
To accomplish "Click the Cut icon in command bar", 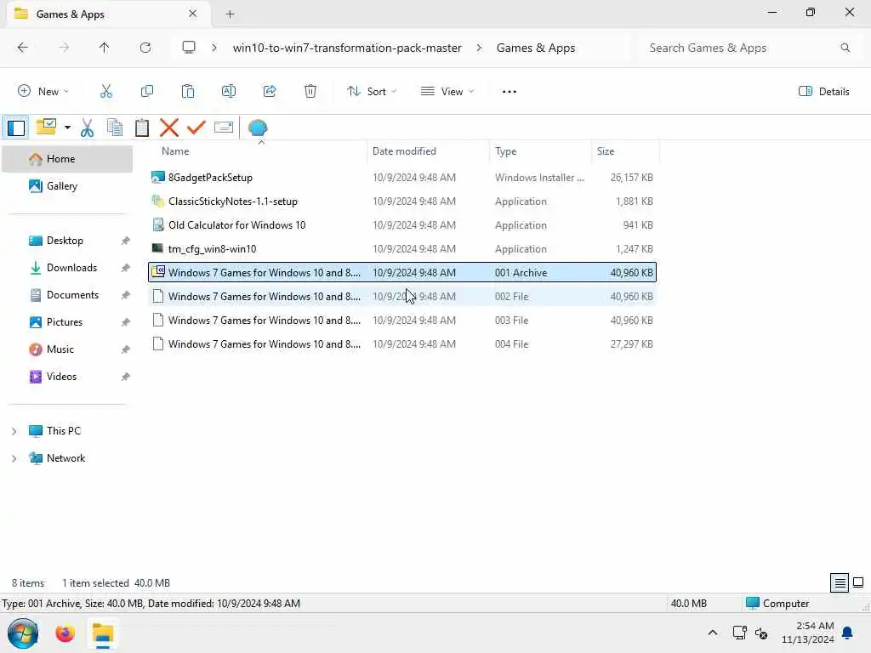I will (106, 92).
